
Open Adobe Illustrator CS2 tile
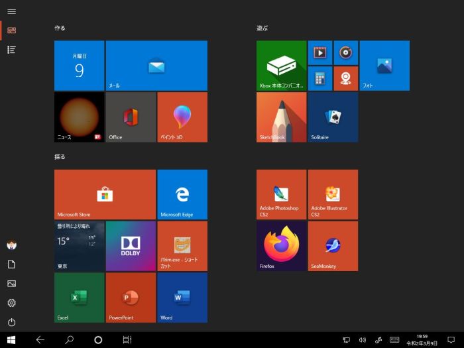tap(333, 194)
